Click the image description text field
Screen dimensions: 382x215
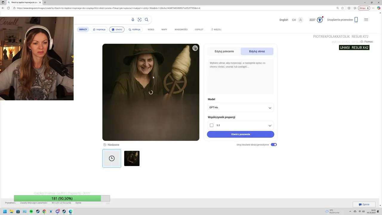coord(241,77)
